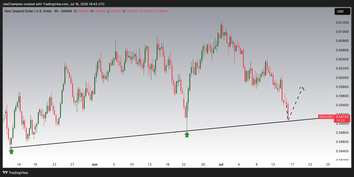Click the 0.58400 price axis label
The width and height of the screenshot is (354, 177).
tap(342, 151)
